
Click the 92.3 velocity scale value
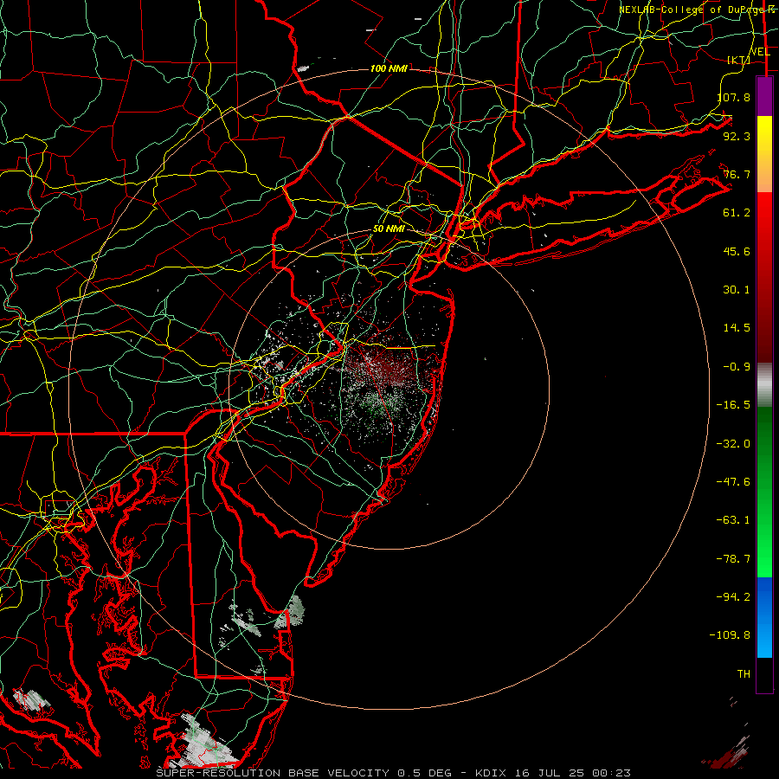click(x=737, y=136)
